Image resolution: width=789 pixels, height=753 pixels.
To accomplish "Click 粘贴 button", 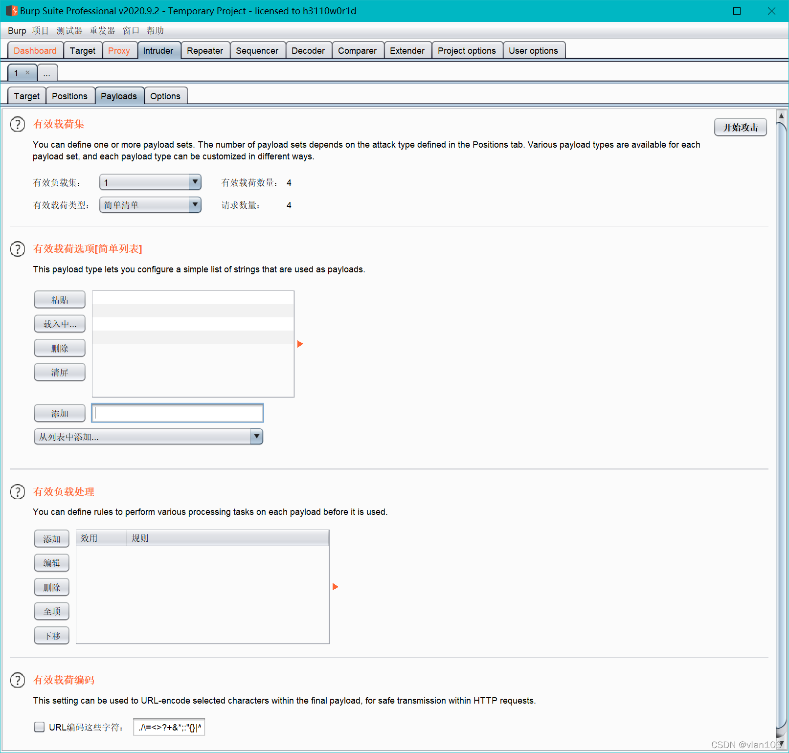I will [60, 300].
